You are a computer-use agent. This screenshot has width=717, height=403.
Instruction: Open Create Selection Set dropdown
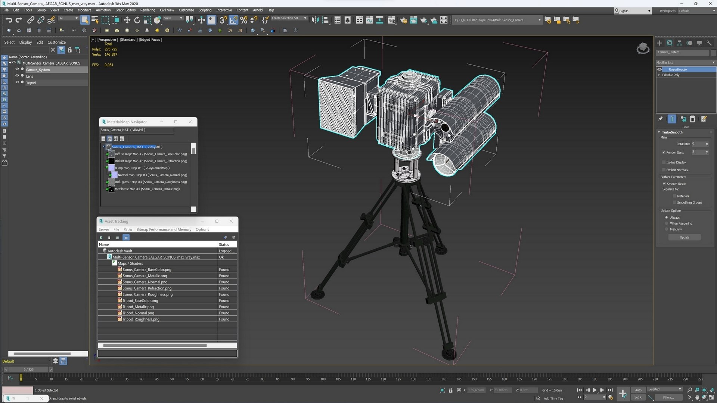pos(305,18)
